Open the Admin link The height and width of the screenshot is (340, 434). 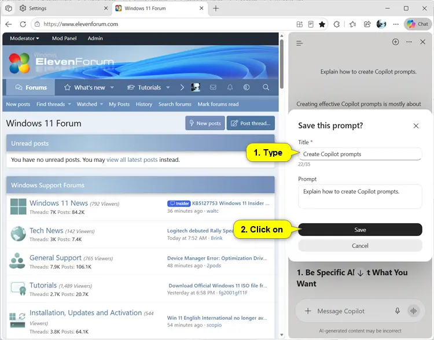(x=95, y=39)
